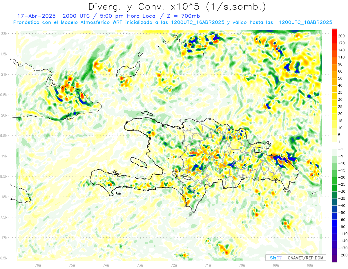The height and width of the screenshot is (269, 348).
Task: Click the '76W' longitude label
Action: click(x=38, y=265)
